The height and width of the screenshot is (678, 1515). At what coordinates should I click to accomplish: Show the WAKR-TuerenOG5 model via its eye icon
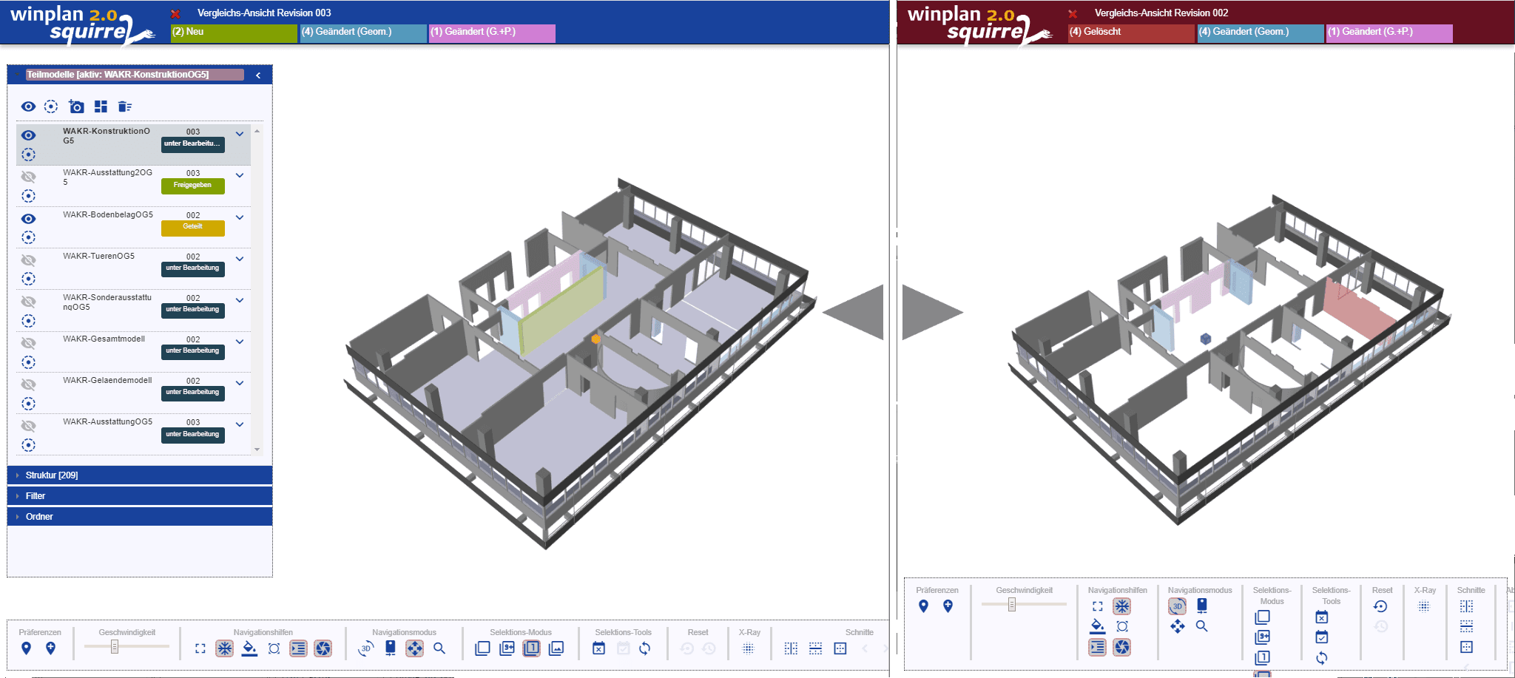pos(28,260)
